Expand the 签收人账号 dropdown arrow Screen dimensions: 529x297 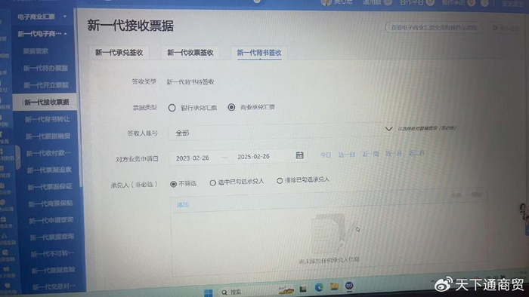click(x=388, y=129)
